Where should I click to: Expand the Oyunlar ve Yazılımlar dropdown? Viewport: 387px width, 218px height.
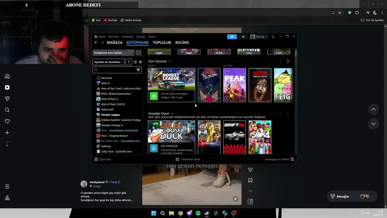pyautogui.click(x=109, y=62)
